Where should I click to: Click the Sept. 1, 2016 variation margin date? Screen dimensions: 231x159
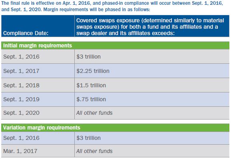click(x=21, y=138)
